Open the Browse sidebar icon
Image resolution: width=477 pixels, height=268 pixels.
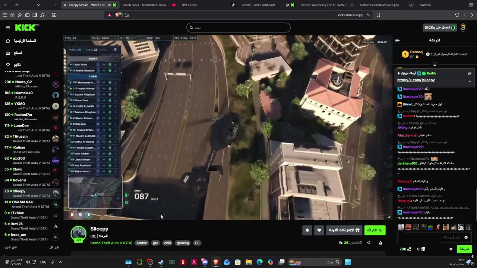[x=8, y=53]
